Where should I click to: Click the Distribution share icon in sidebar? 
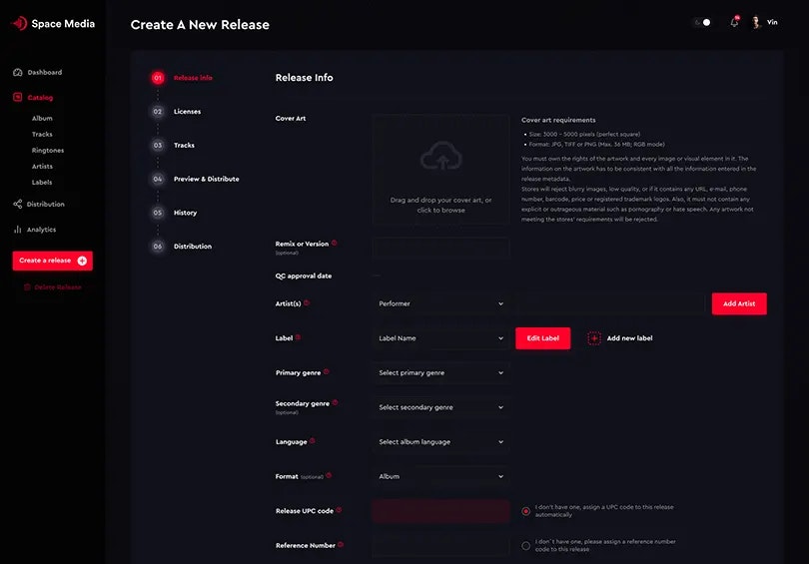pyautogui.click(x=18, y=205)
